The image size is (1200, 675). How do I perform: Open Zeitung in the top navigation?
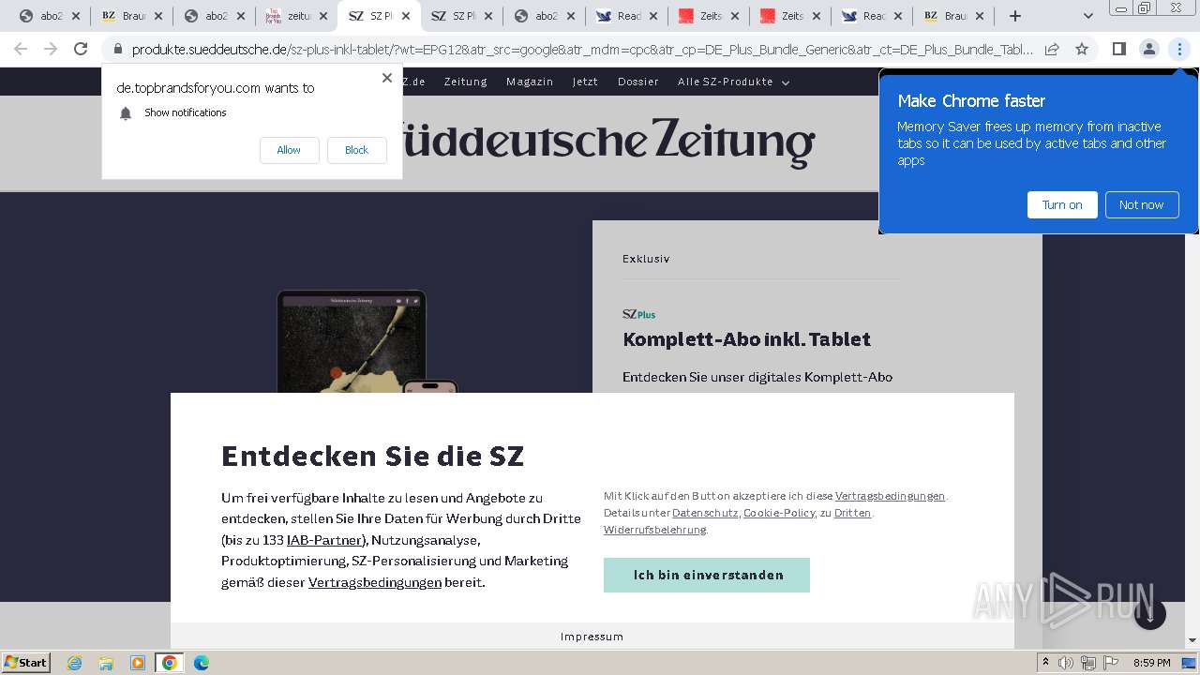[466, 82]
